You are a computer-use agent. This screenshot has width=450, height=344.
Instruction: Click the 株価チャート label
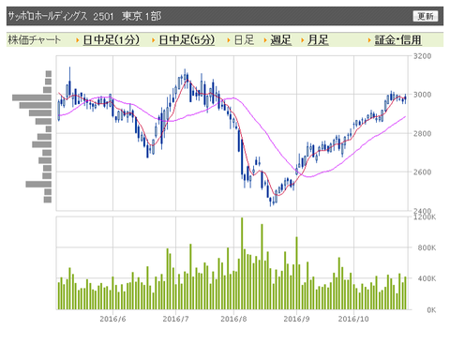tap(34, 40)
